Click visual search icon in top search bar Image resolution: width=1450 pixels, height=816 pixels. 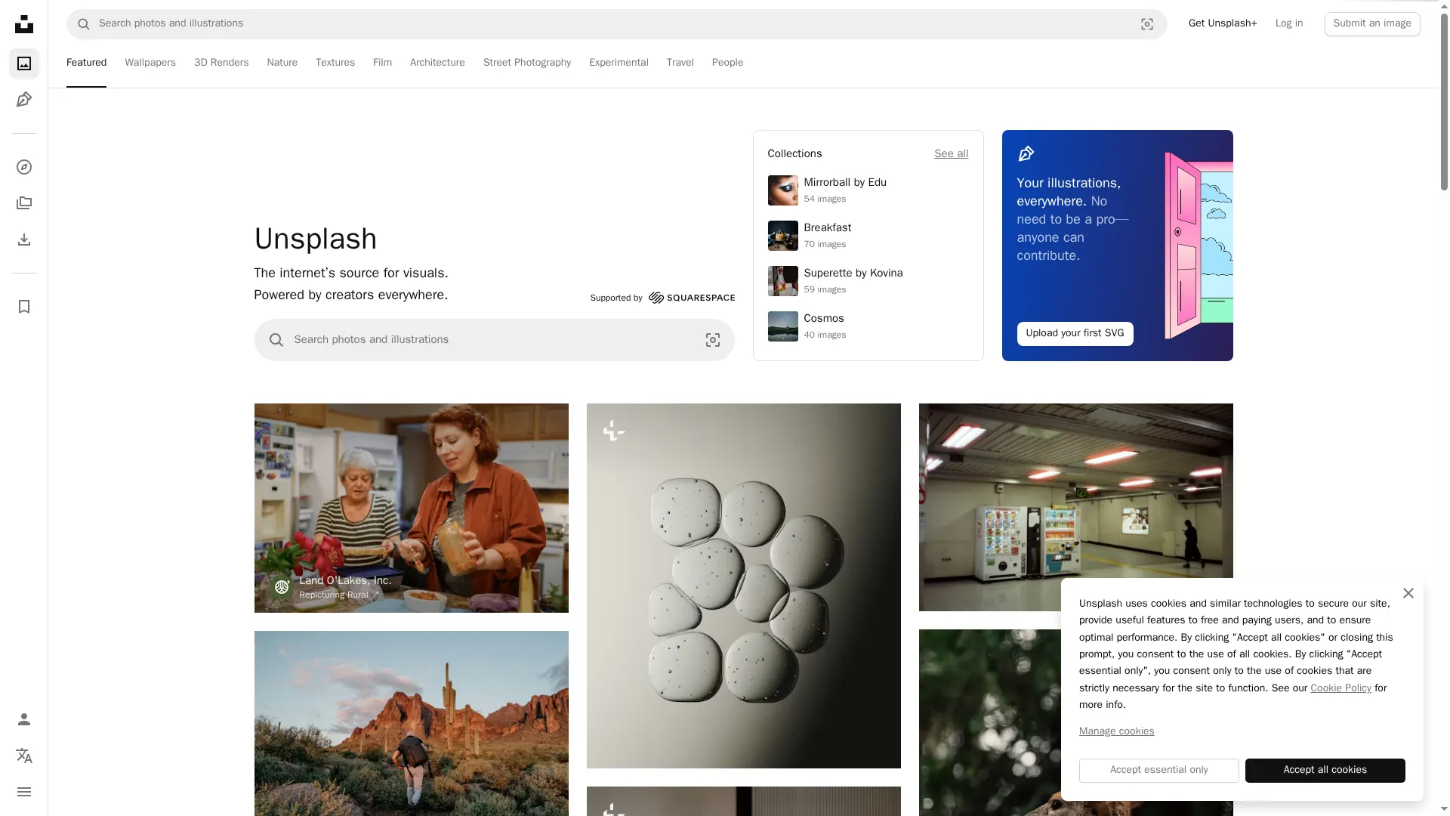tap(1146, 24)
